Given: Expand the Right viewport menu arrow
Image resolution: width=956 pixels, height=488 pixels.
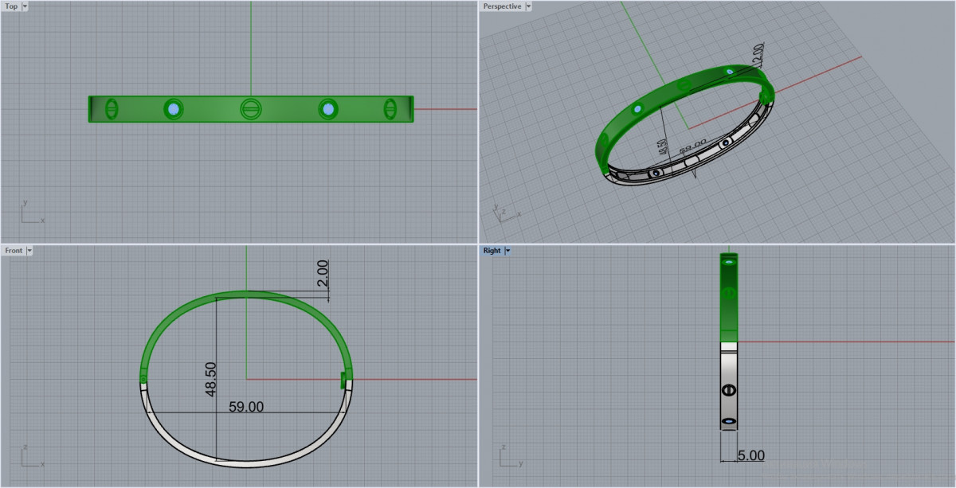Looking at the screenshot, I should pyautogui.click(x=507, y=251).
